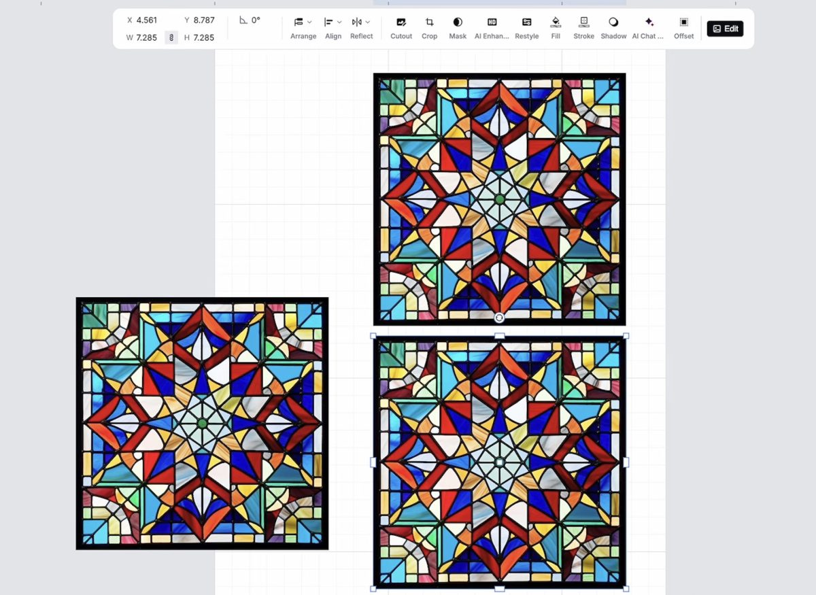Open the Reflect tool
The width and height of the screenshot is (816, 595).
(x=361, y=29)
